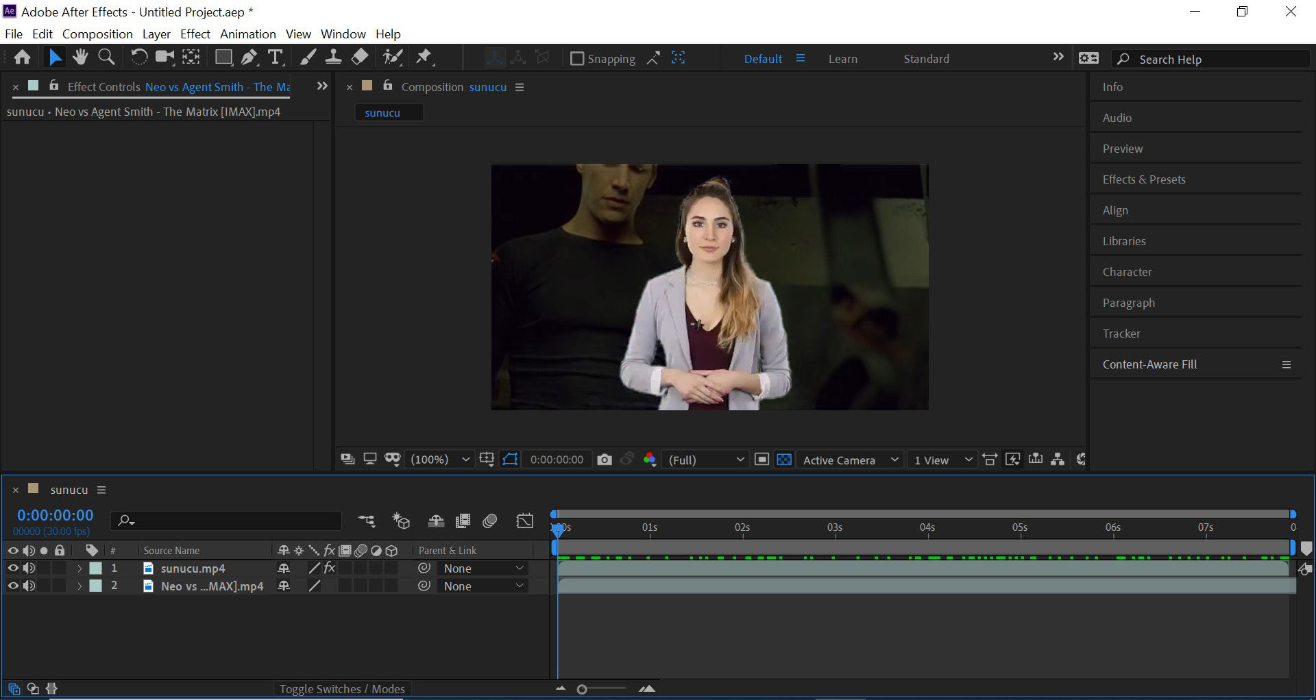The width and height of the screenshot is (1316, 700).
Task: Enable the Snapping checkbox
Action: 577,59
